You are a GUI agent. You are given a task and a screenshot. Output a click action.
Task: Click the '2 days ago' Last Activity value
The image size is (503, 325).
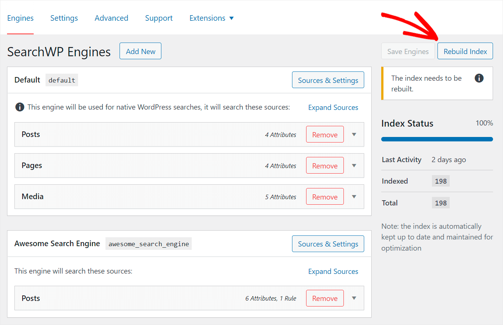pos(449,160)
